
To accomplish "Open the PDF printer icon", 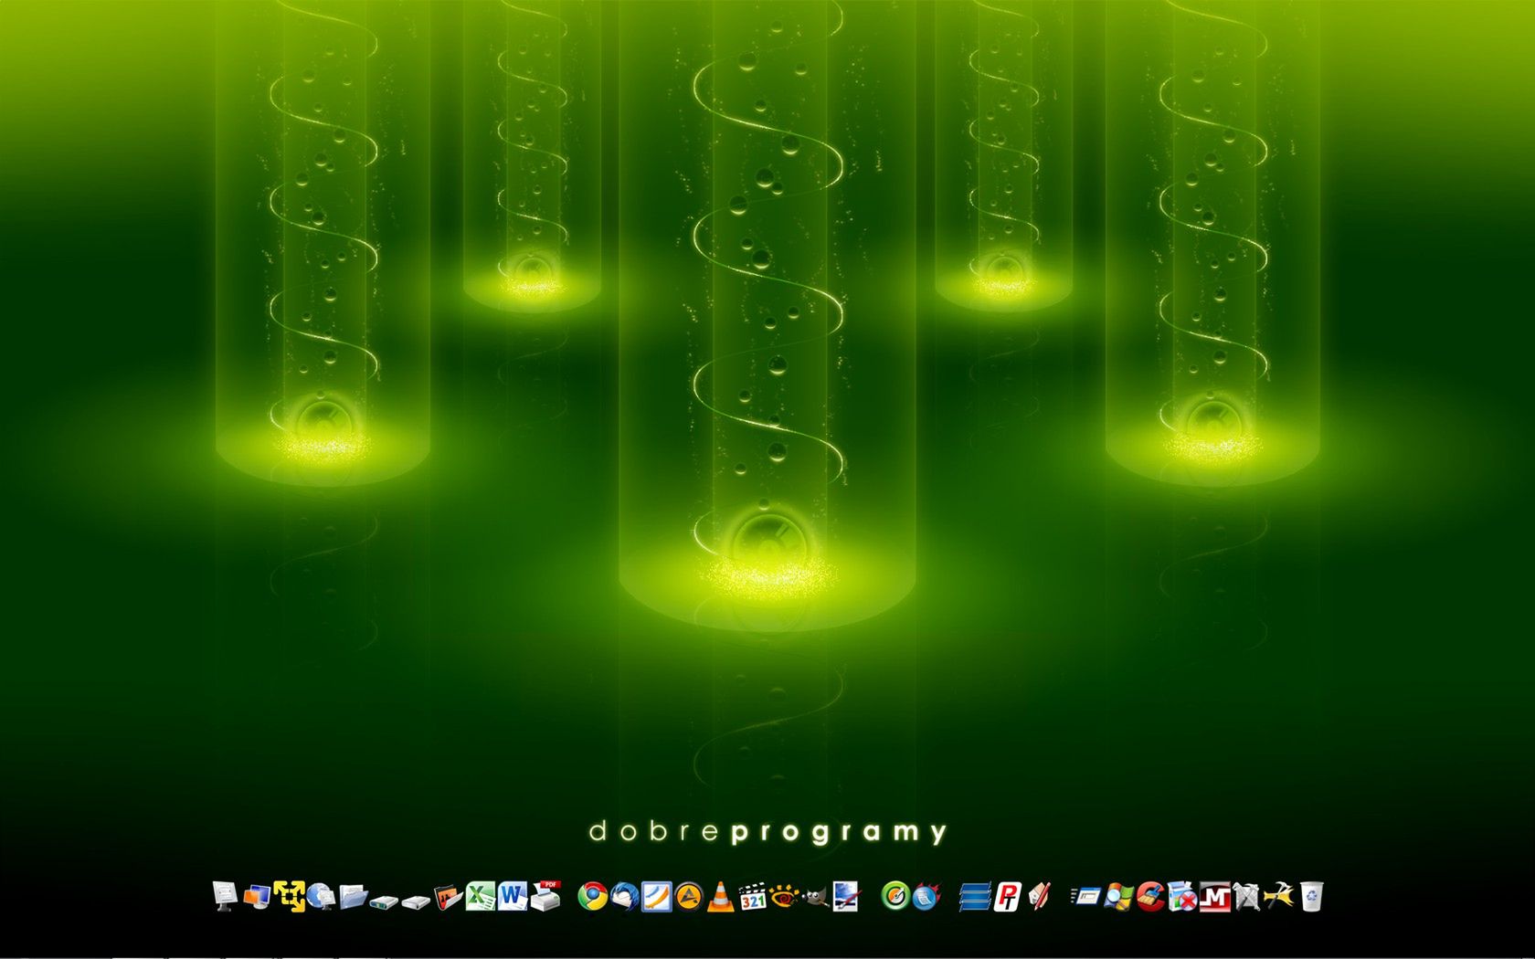I will click(x=545, y=896).
